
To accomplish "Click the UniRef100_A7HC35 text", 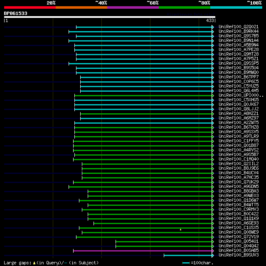I will click(239, 178).
